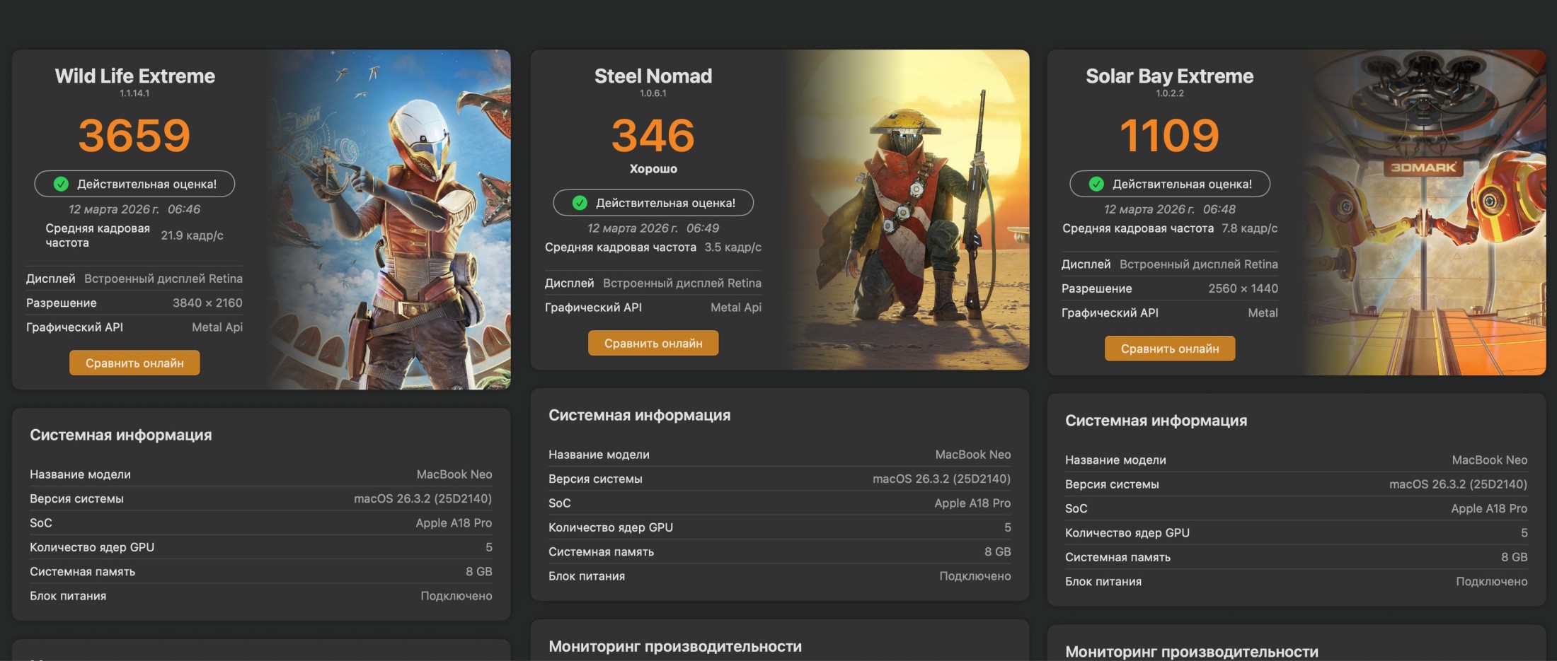Select the Wild Life Extreme title
Image resolution: width=1557 pixels, height=661 pixels.
[134, 76]
